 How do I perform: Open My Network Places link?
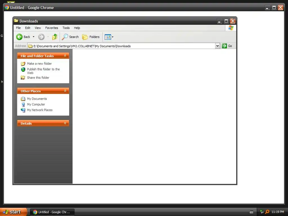(40, 110)
